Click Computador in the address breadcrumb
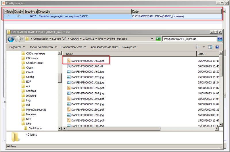This screenshot has height=152, width=230. [41, 39]
